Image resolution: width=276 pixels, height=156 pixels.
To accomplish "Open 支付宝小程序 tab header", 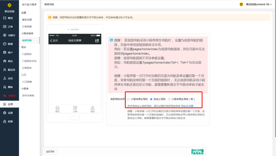I will (x=29, y=4).
